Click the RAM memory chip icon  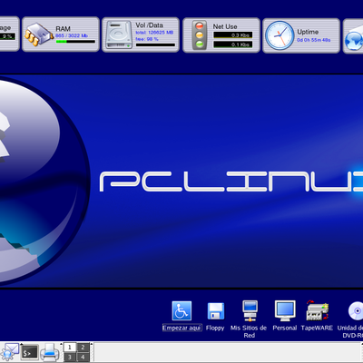point(39,34)
